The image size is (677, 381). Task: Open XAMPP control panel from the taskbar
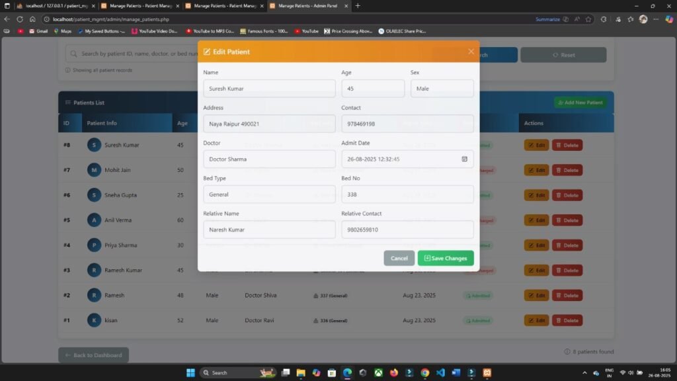pyautogui.click(x=488, y=372)
